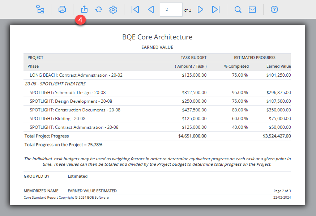
Task: Click the TASK BUDGET column header
Action: 193,58
